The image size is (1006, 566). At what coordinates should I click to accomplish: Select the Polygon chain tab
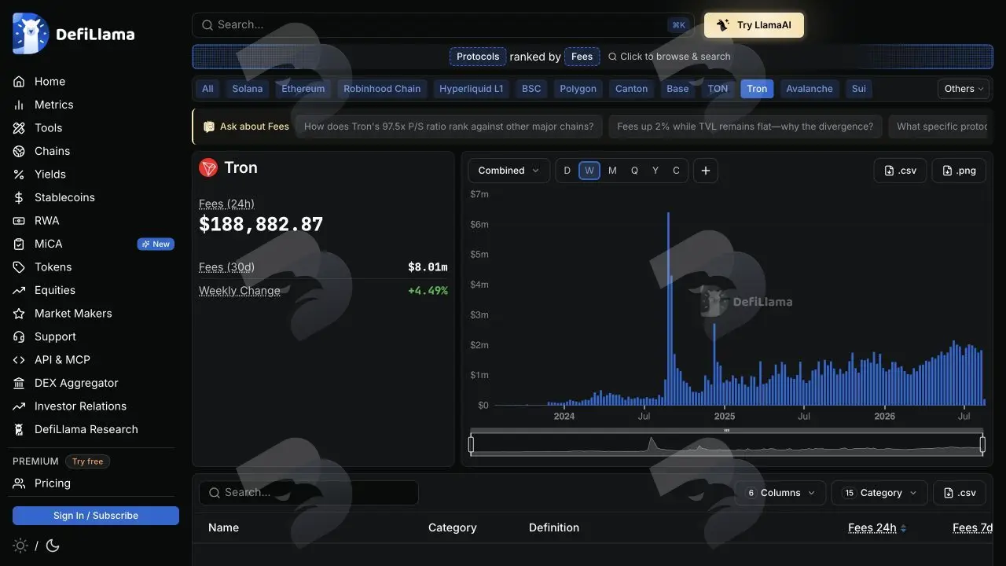tap(578, 89)
